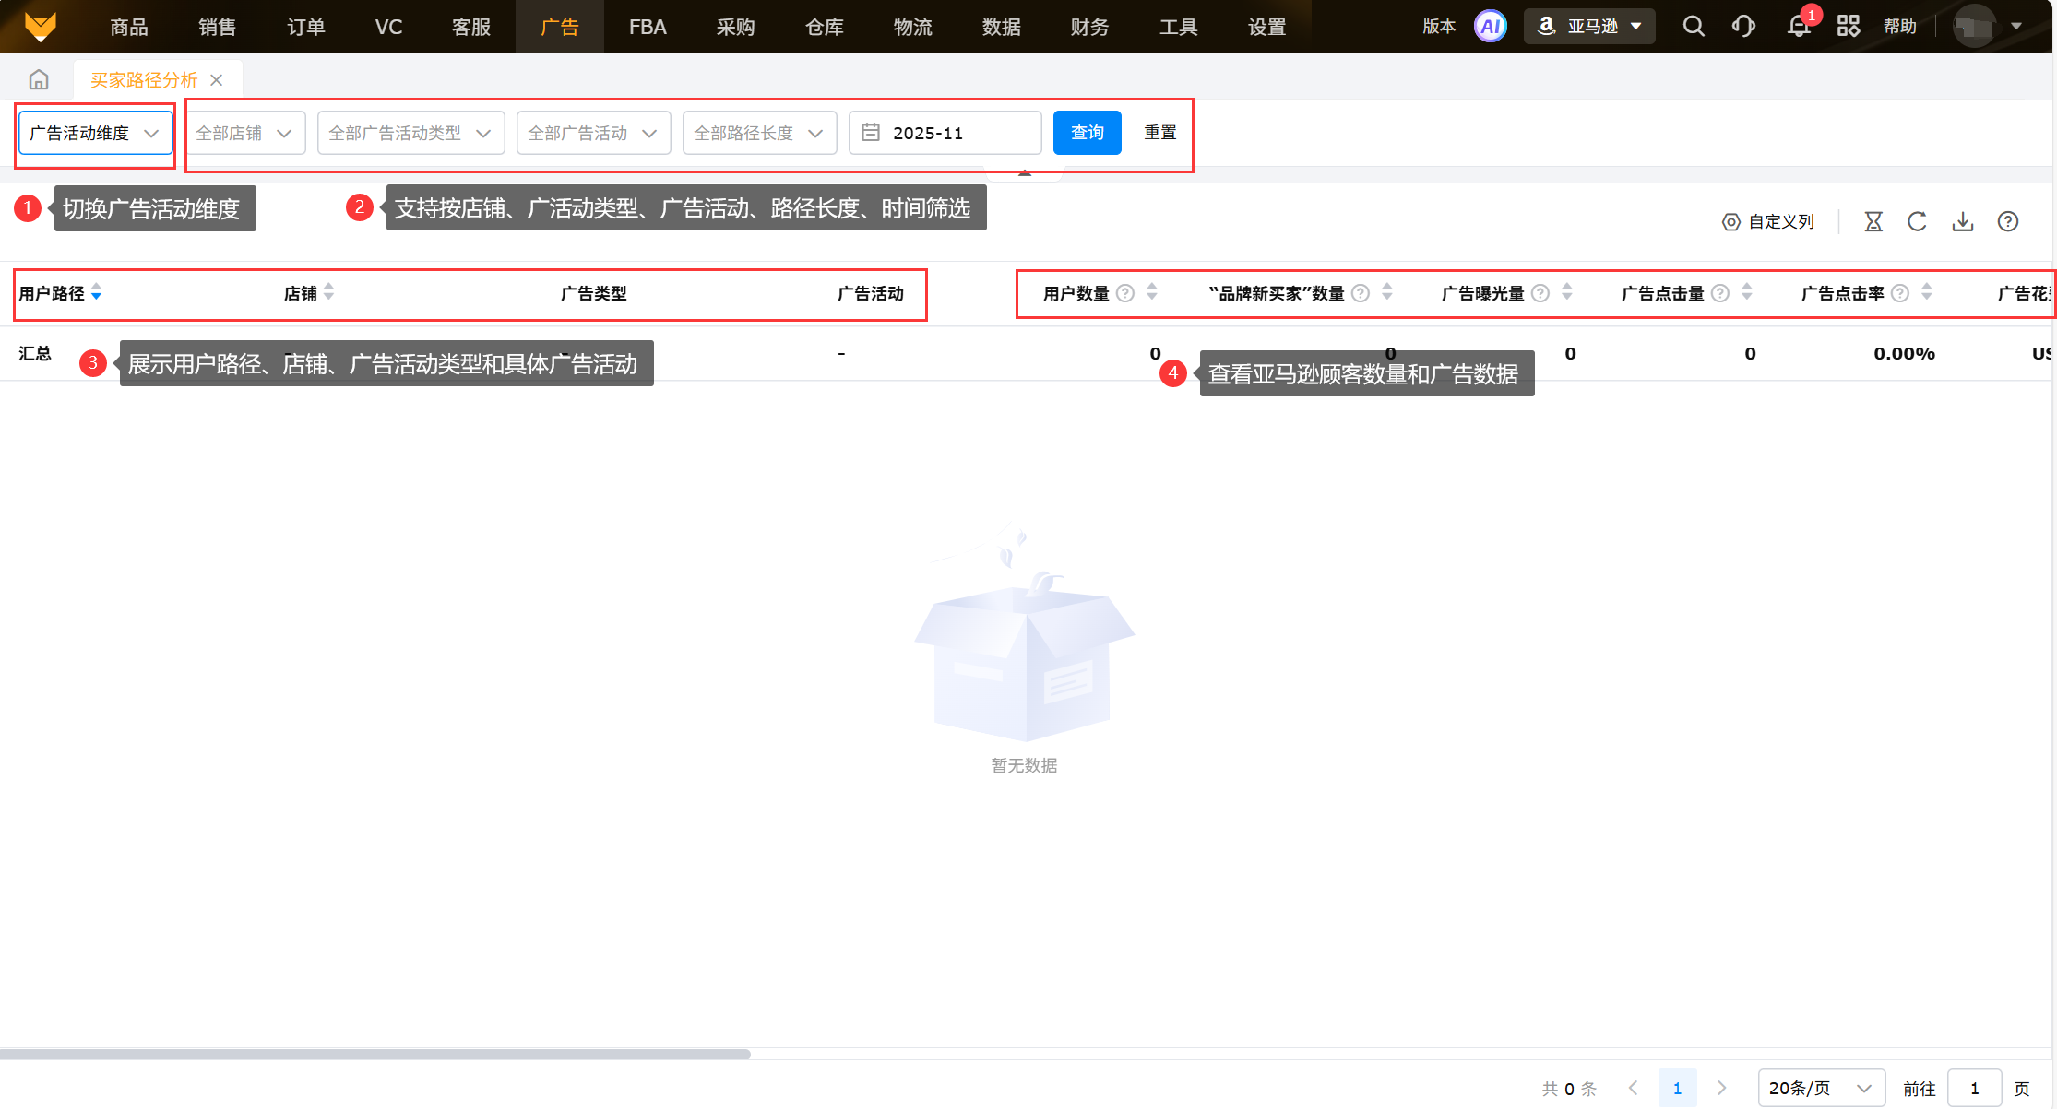This screenshot has width=2057, height=1109.
Task: Sort by 用户数量 column arrows
Action: click(x=1151, y=293)
